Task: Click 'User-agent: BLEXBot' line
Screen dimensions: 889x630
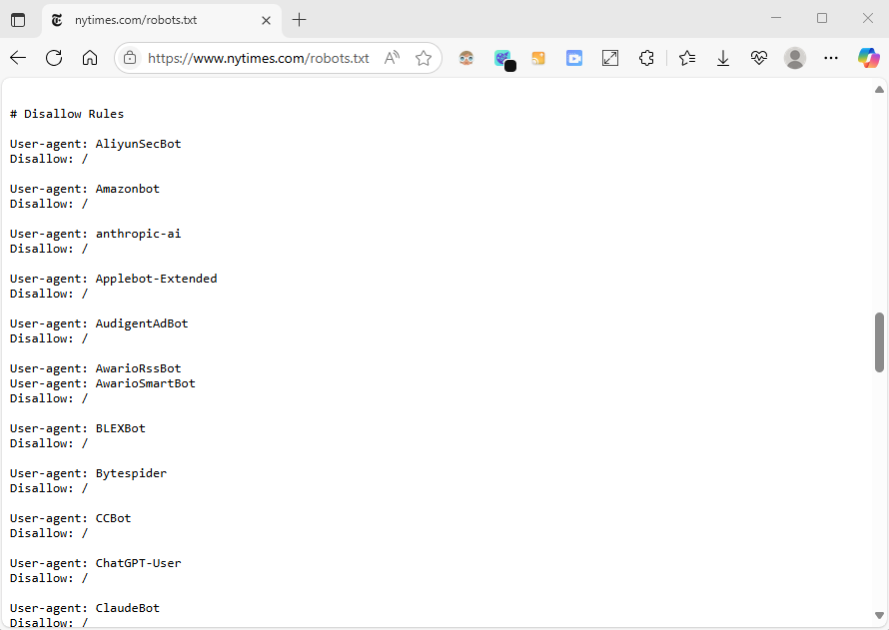Action: click(x=78, y=428)
